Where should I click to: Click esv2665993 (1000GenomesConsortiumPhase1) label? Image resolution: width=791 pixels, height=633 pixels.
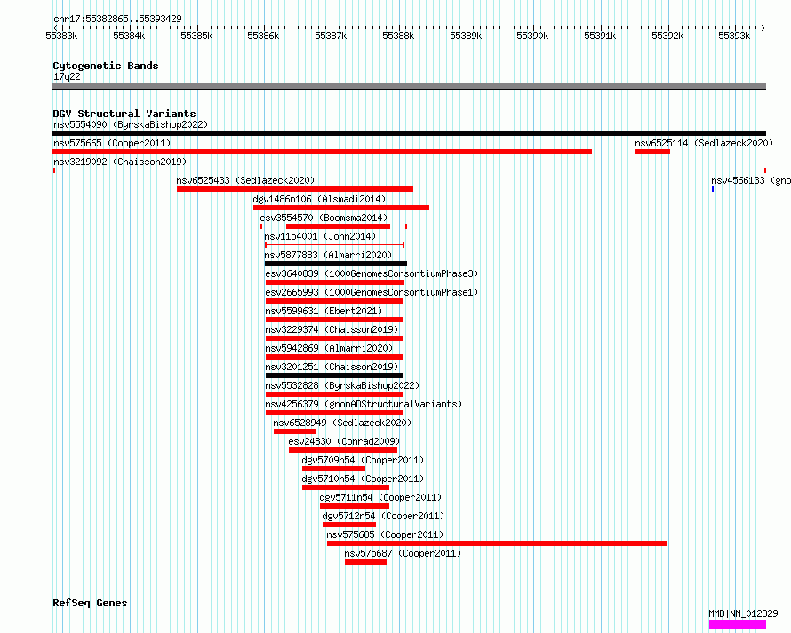coord(372,292)
